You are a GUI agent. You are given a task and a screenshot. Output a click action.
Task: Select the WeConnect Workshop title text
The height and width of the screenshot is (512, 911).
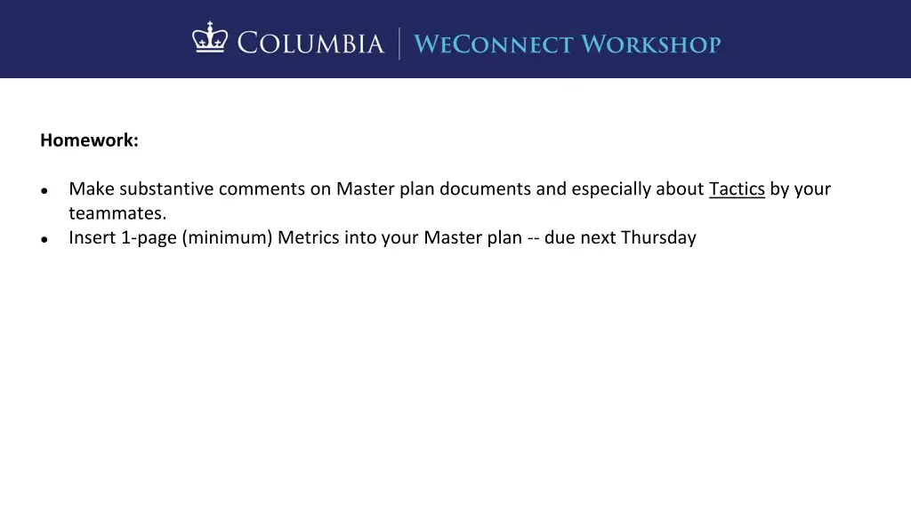(x=567, y=44)
